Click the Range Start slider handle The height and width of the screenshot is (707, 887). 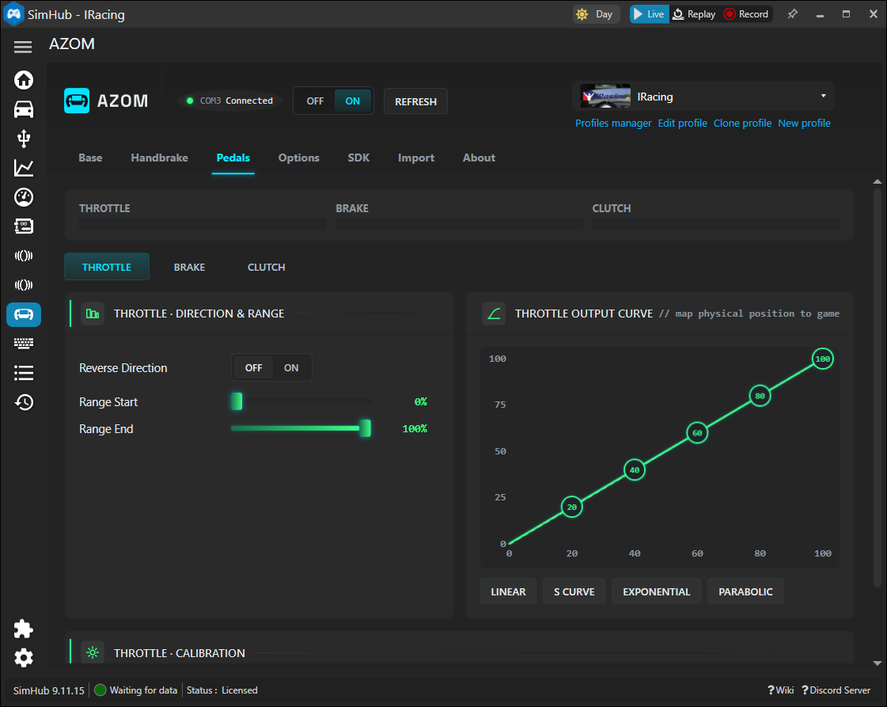237,401
